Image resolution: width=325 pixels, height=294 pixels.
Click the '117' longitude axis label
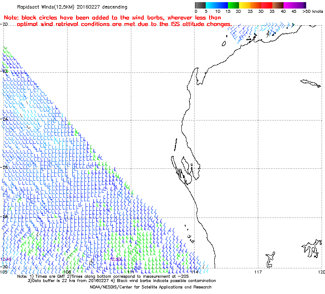point(258,272)
